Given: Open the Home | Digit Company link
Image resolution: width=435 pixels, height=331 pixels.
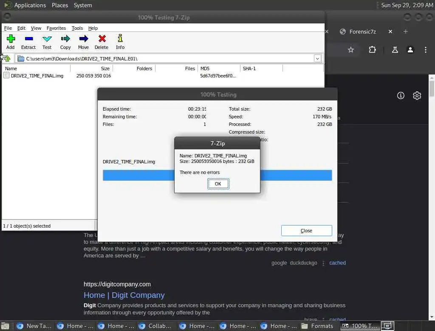Looking at the screenshot, I should click(x=124, y=295).
